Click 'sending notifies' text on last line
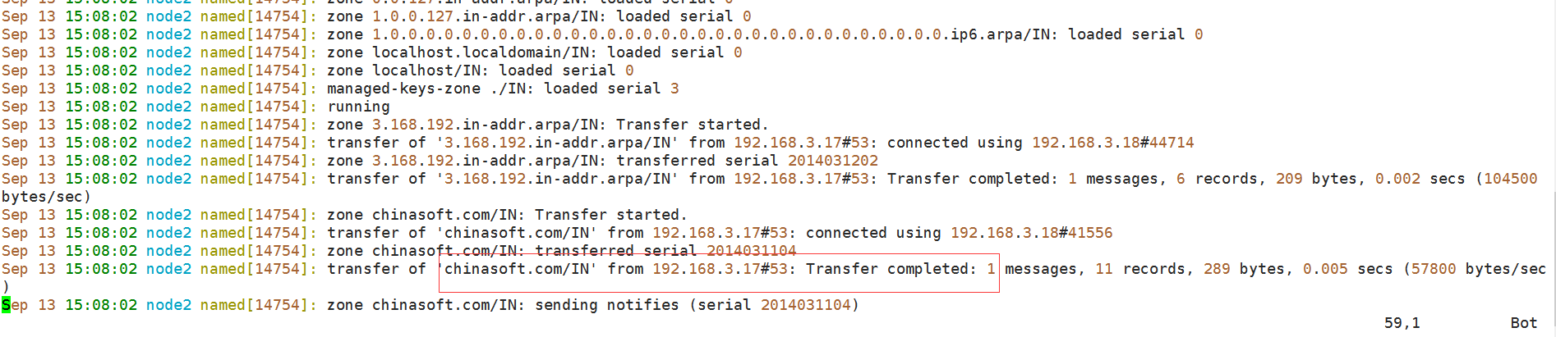 click(x=607, y=305)
